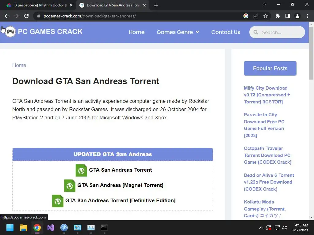Open the Chrome profile icon
This screenshot has height=235, width=314.
pos(297,16)
